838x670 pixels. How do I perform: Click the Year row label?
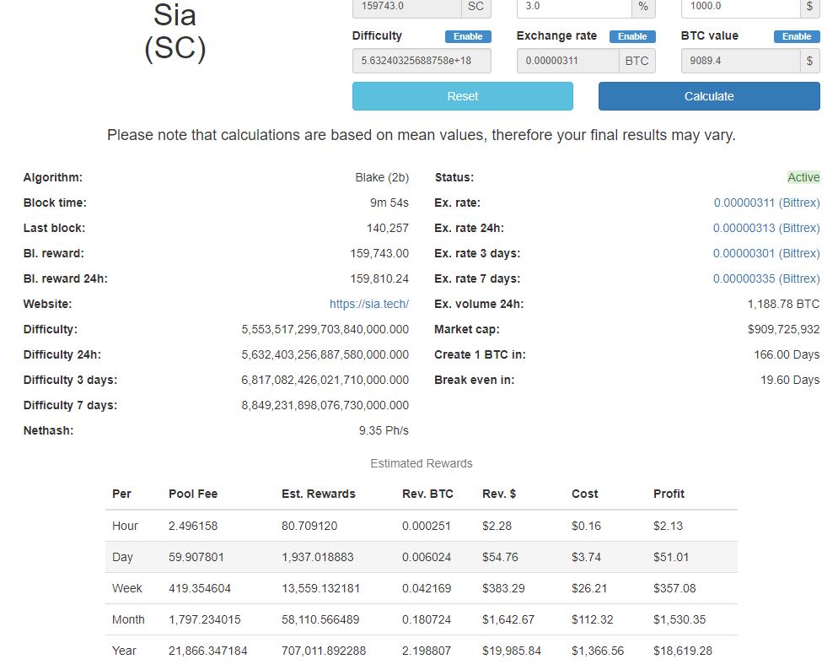(x=124, y=651)
